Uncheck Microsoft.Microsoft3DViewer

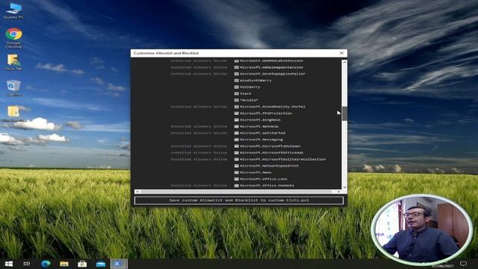[x=236, y=146]
